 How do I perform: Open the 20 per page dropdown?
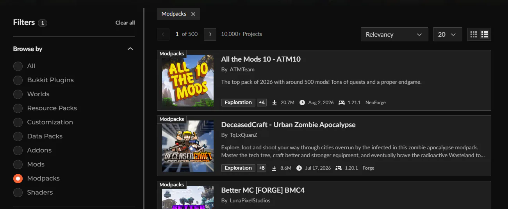click(447, 34)
